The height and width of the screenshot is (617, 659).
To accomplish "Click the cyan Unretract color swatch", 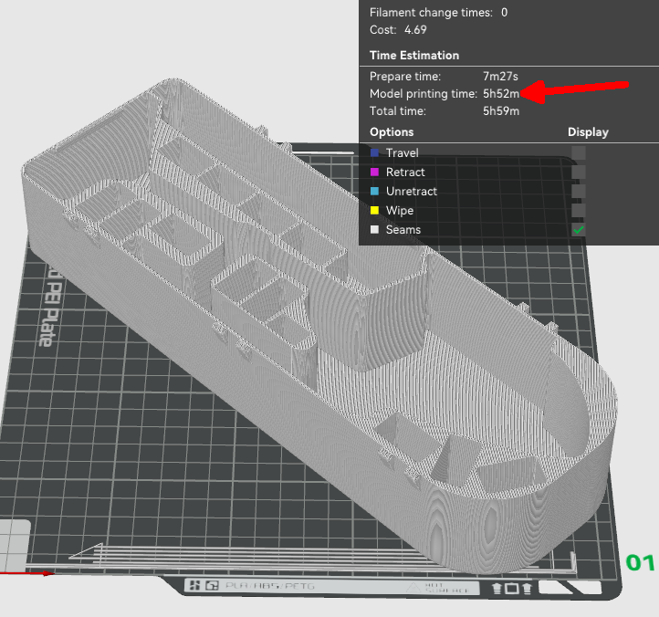I will 375,192.
